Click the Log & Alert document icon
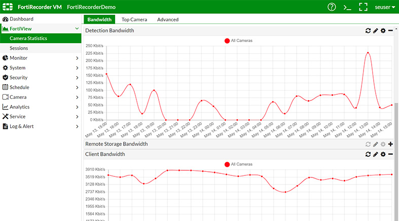Screen dimensions: 399x221 click(5, 126)
